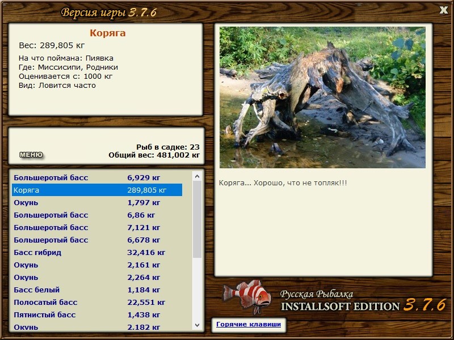This screenshot has width=454, height=340.
Task: Select Полосатый басс 22,551 кг row
Action: [97, 302]
